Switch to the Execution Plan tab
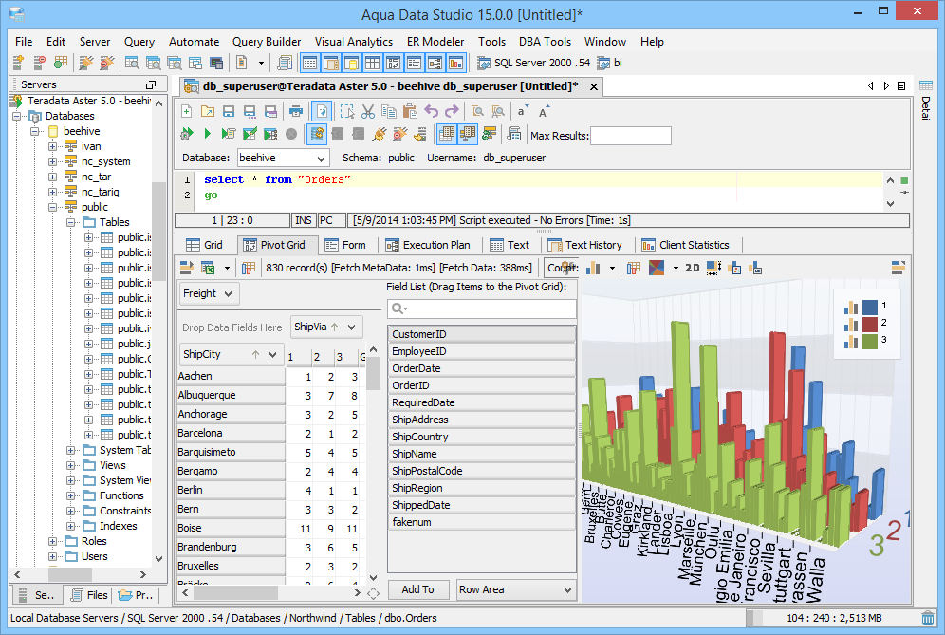The width and height of the screenshot is (945, 635). pos(428,245)
